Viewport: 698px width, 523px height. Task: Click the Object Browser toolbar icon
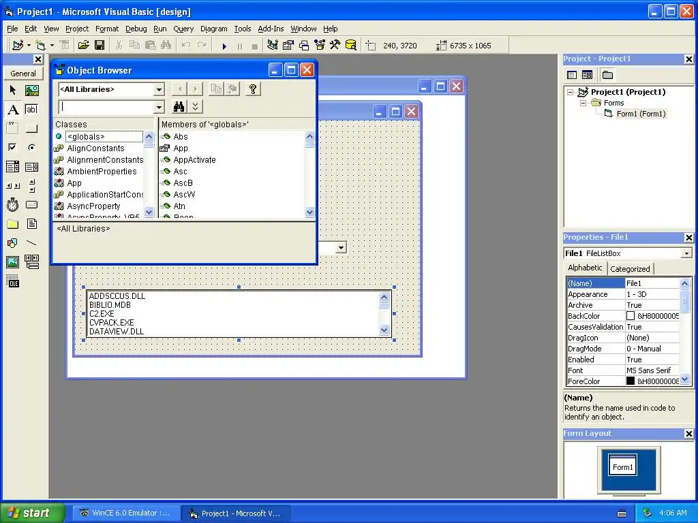pos(320,46)
